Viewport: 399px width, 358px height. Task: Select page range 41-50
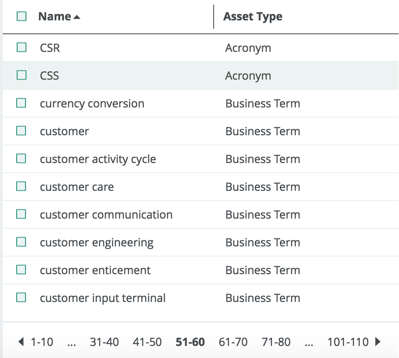tap(147, 342)
